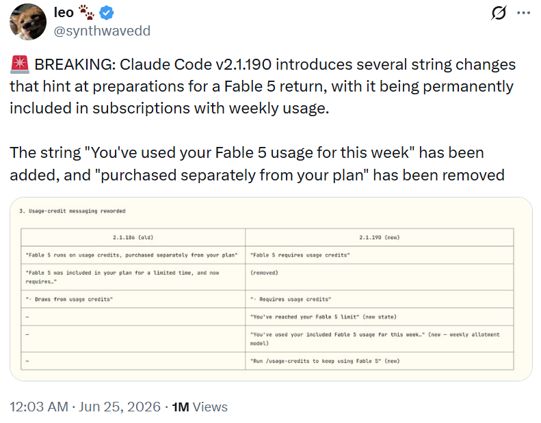Click the 'You've reached your Fable 5 limit' cell
This screenshot has width=541, height=423.
click(380, 317)
